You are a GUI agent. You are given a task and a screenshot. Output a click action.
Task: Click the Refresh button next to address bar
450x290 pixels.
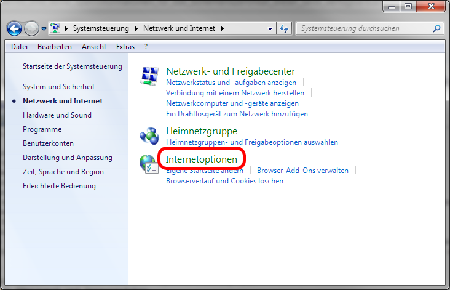point(284,28)
